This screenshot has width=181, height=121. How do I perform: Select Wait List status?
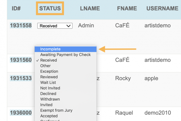point(65,83)
